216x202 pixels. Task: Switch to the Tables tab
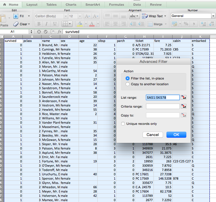tap(51, 5)
